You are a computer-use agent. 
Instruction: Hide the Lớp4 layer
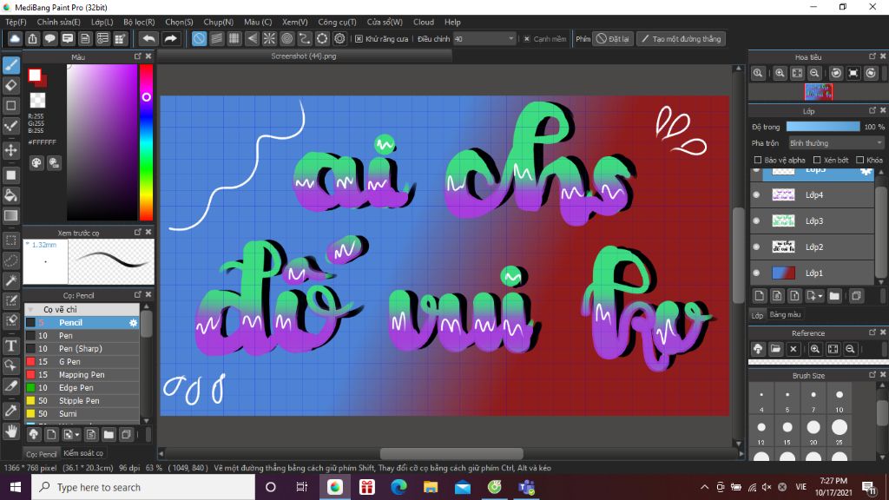tap(756, 195)
